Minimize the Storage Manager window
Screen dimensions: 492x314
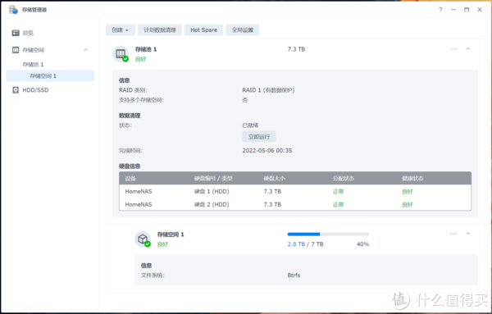pos(453,10)
